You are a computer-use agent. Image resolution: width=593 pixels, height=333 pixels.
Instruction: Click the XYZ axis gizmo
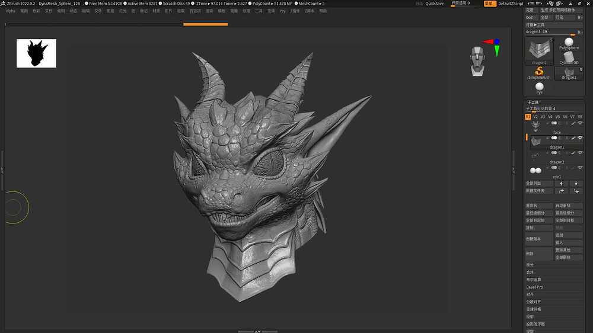(492, 47)
